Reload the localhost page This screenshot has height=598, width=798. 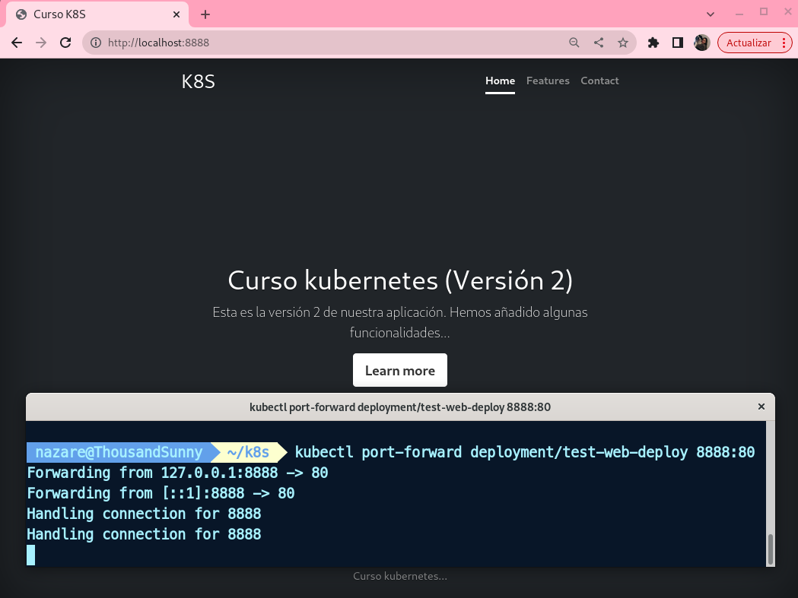65,43
